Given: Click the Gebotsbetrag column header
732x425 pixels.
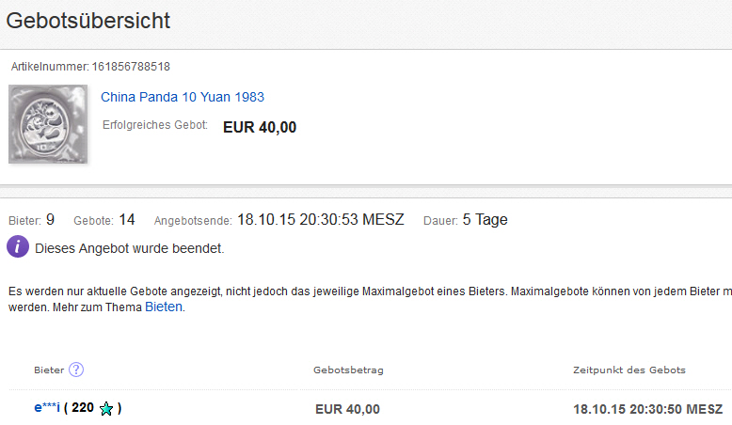Looking at the screenshot, I should tap(348, 370).
